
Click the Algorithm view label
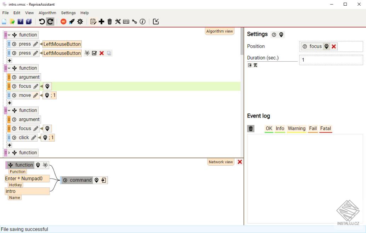[219, 31]
